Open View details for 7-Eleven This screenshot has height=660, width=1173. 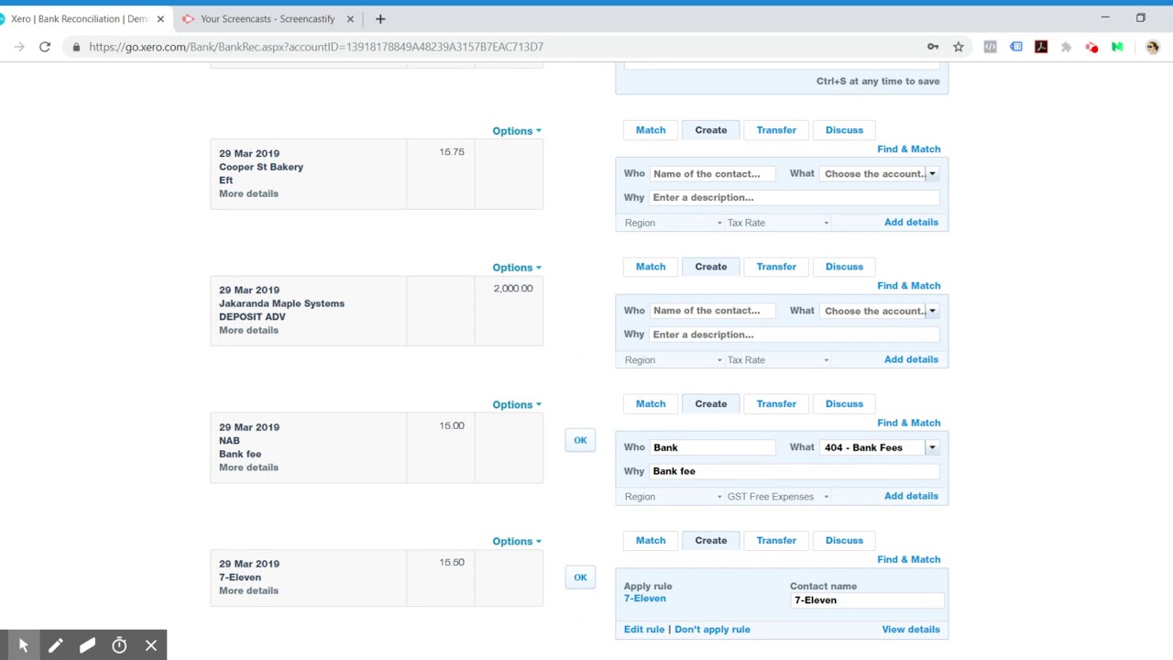click(911, 629)
